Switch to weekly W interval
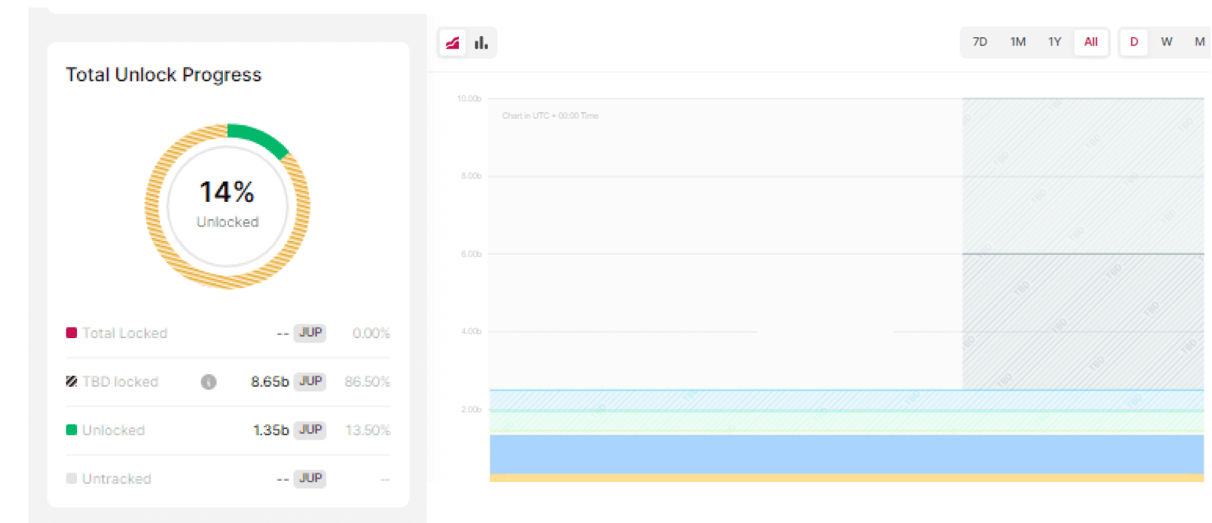The height and width of the screenshot is (523, 1212). (x=1167, y=42)
